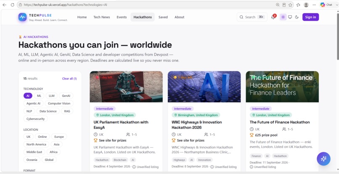Filter location by Oceania chip

(32, 160)
